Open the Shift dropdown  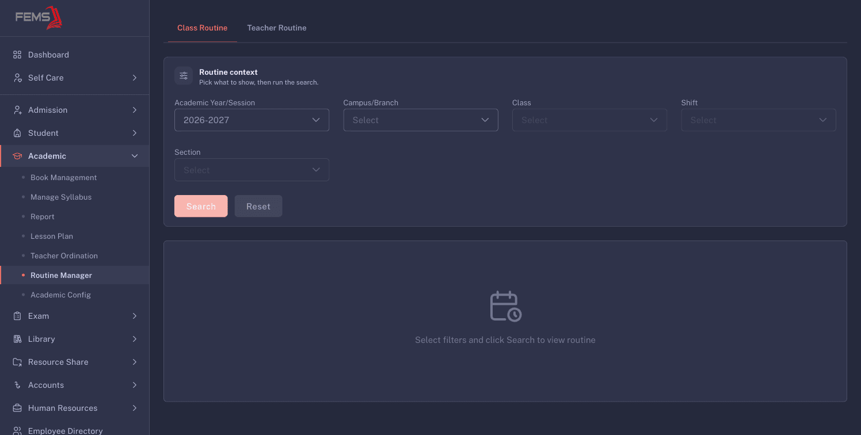pyautogui.click(x=759, y=120)
